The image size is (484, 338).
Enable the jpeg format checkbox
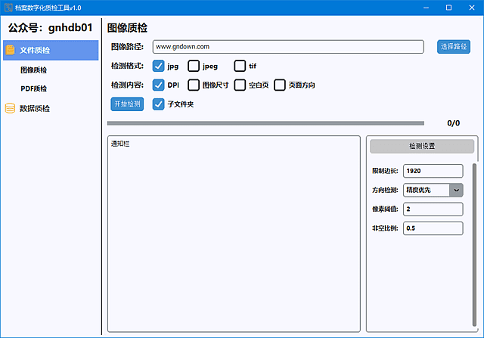(x=194, y=66)
